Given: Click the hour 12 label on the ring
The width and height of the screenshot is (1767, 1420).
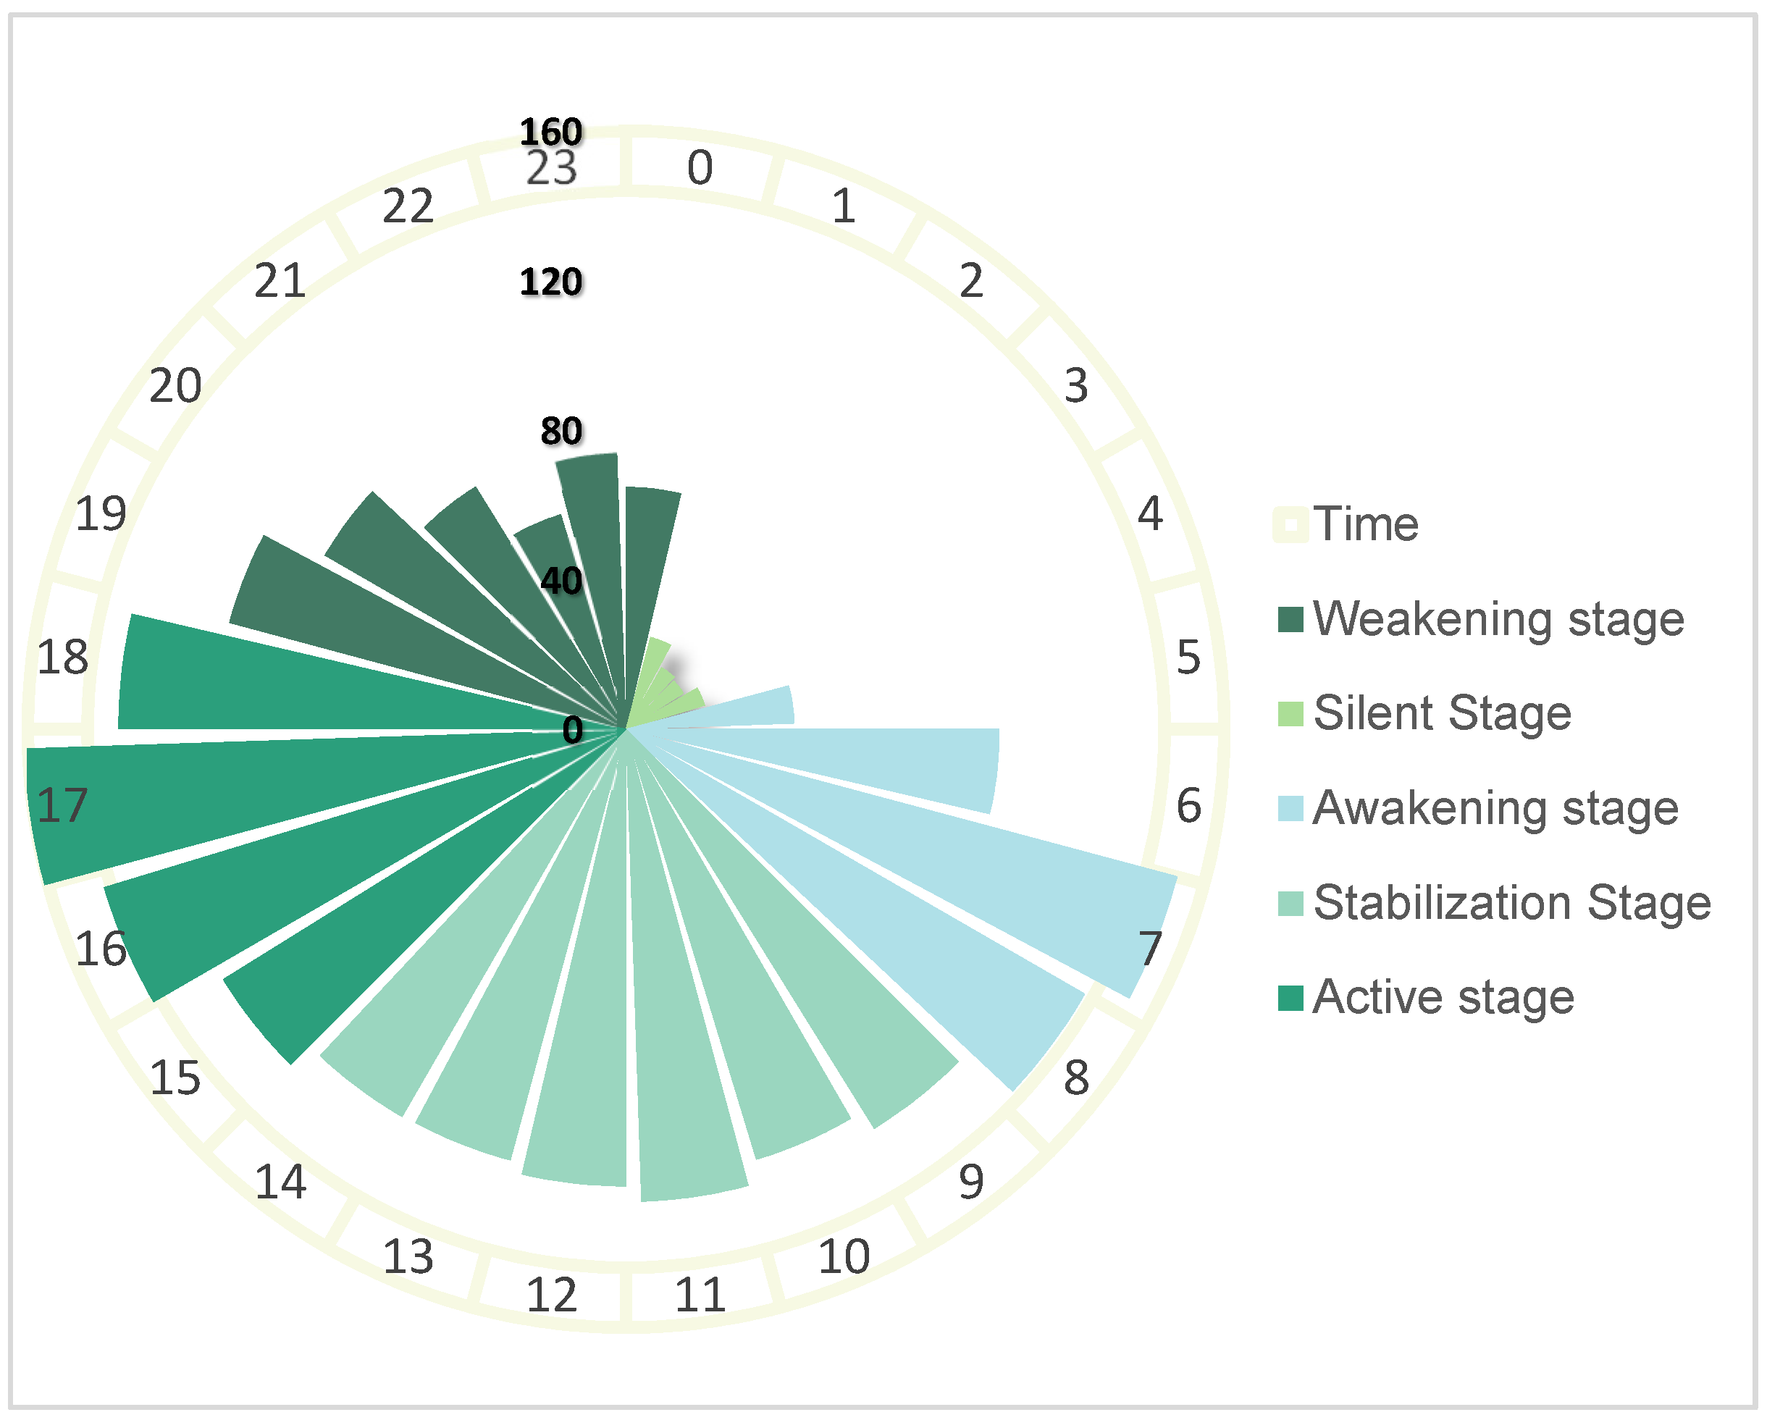Looking at the screenshot, I should 551,1295.
